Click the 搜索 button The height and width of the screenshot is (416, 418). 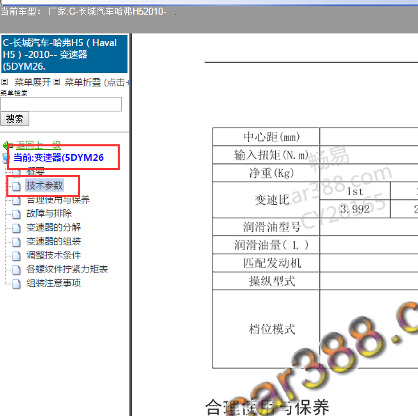(15, 119)
